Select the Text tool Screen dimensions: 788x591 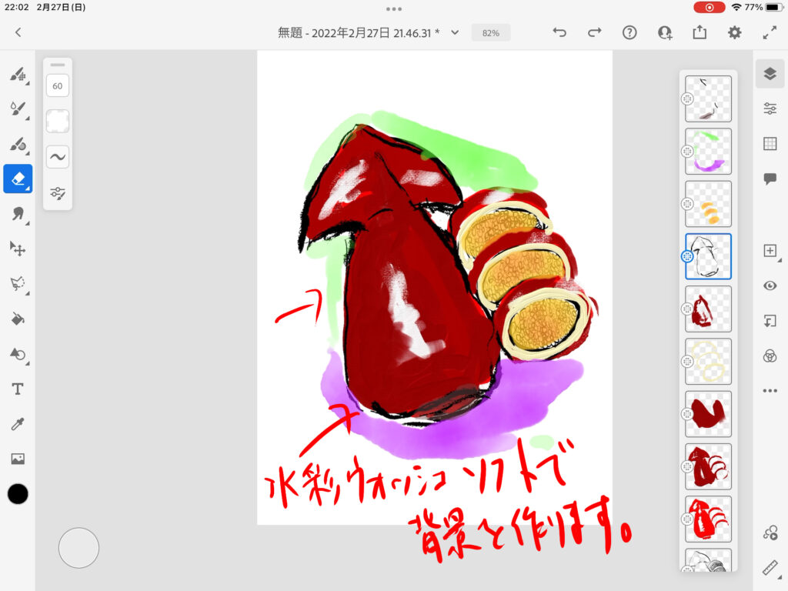pos(17,389)
